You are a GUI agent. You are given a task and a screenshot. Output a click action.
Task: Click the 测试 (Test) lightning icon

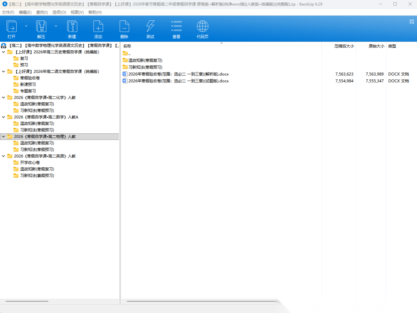coord(150,27)
